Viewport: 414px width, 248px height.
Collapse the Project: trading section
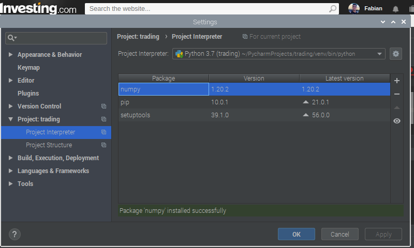(10, 119)
